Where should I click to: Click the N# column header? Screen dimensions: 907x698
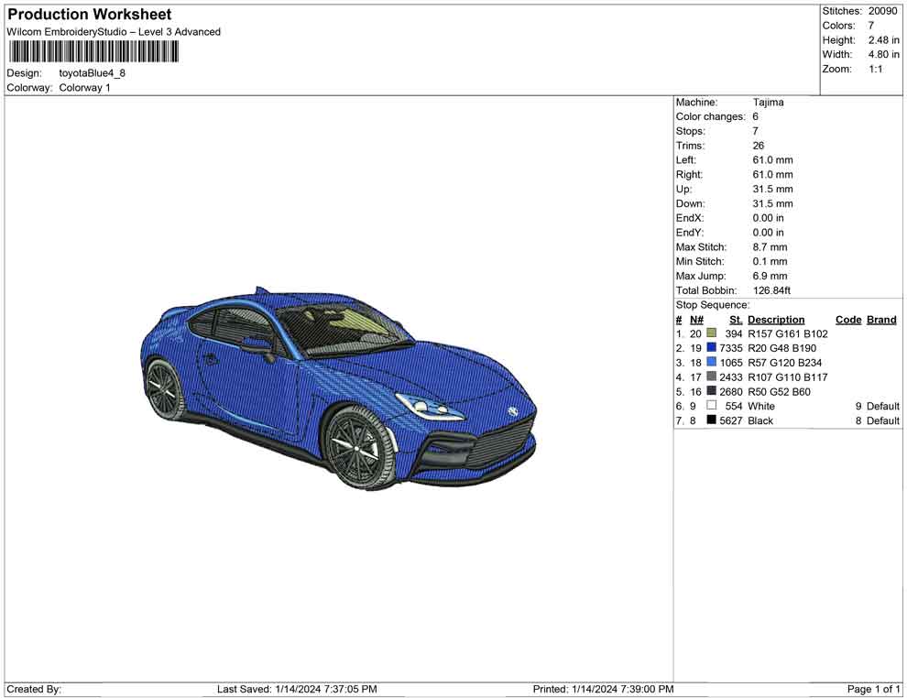pos(696,320)
